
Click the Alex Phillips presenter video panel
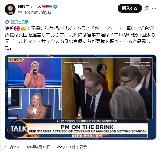[35, 73]
